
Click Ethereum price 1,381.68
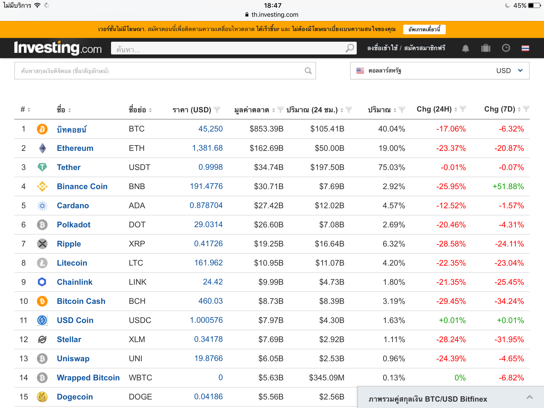pos(207,148)
